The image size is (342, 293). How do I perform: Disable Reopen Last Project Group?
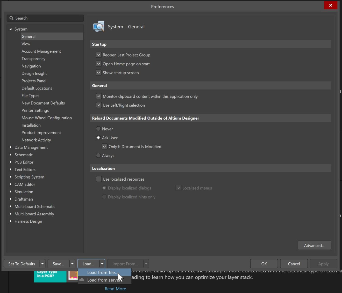pos(99,55)
